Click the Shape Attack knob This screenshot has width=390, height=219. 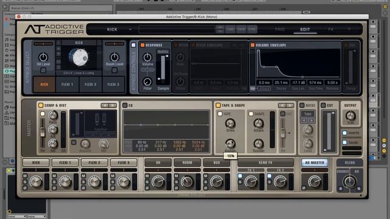258,123
